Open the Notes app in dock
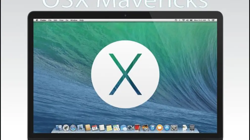Screen dimensions: 250x140 pos(109,128)
